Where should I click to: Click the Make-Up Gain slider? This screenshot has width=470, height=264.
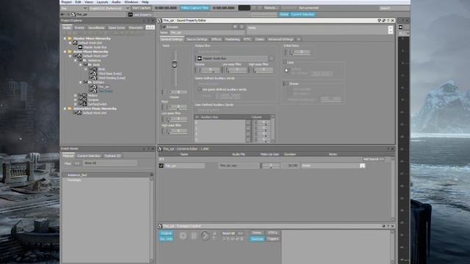tap(271, 166)
